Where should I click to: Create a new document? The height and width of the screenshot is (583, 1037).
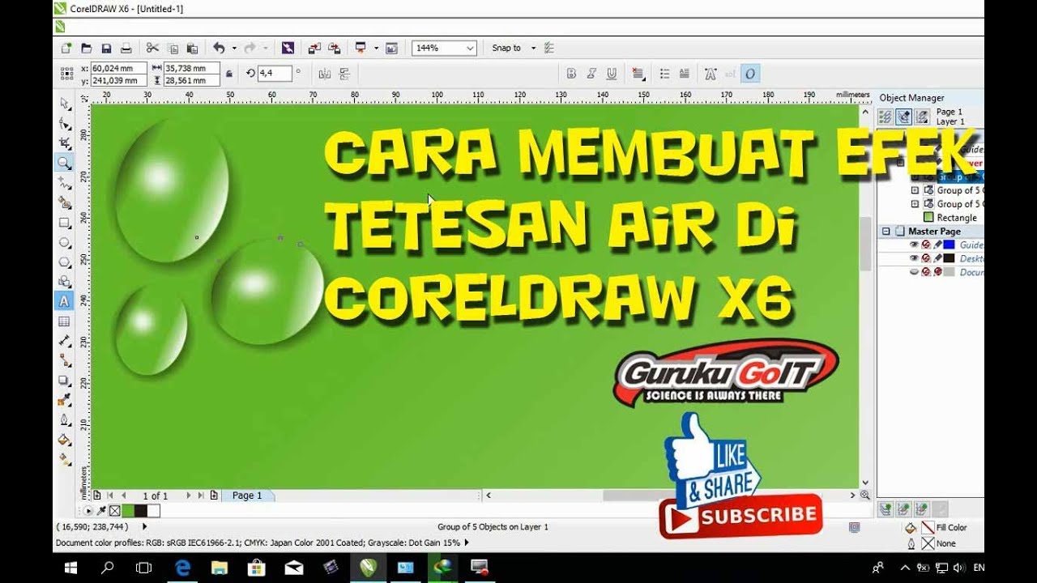pyautogui.click(x=66, y=49)
